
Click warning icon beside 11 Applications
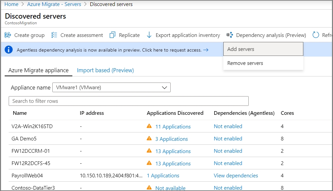(x=149, y=126)
